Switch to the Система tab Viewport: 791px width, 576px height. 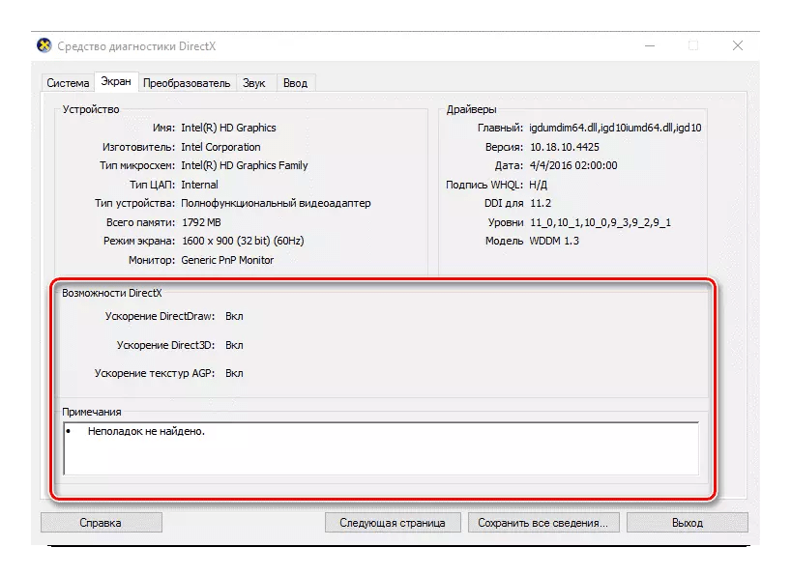[68, 83]
